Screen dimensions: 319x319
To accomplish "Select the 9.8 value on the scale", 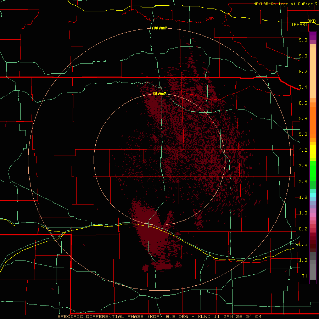I will click(x=303, y=40).
